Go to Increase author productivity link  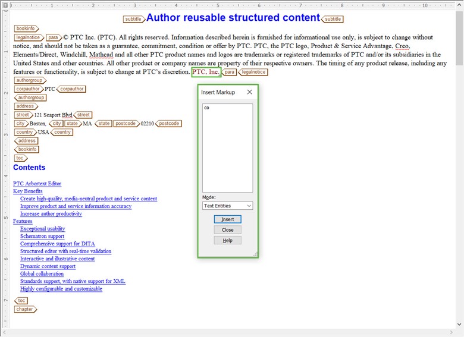(51, 214)
